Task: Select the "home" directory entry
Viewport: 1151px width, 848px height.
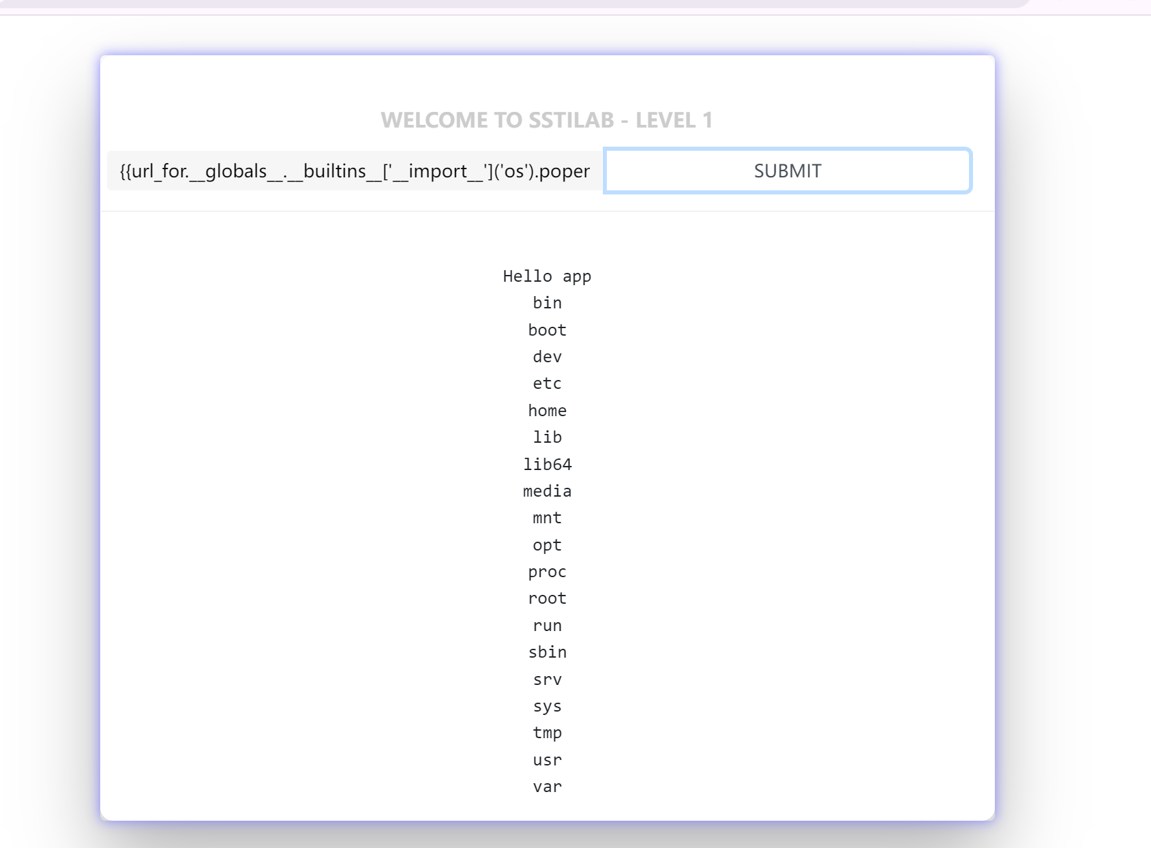Action: click(x=547, y=411)
